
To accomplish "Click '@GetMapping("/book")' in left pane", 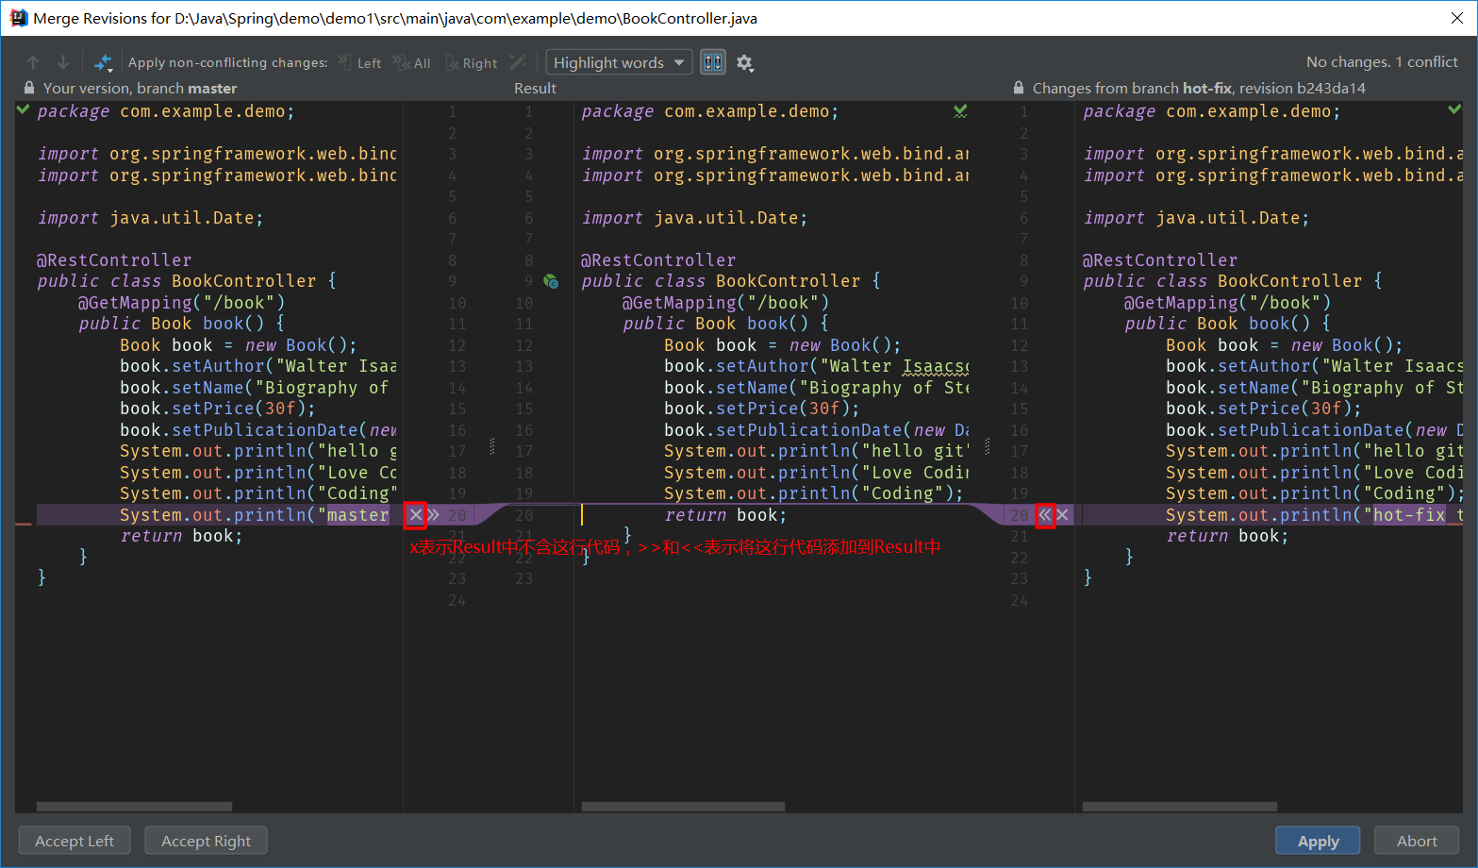I will tap(182, 303).
